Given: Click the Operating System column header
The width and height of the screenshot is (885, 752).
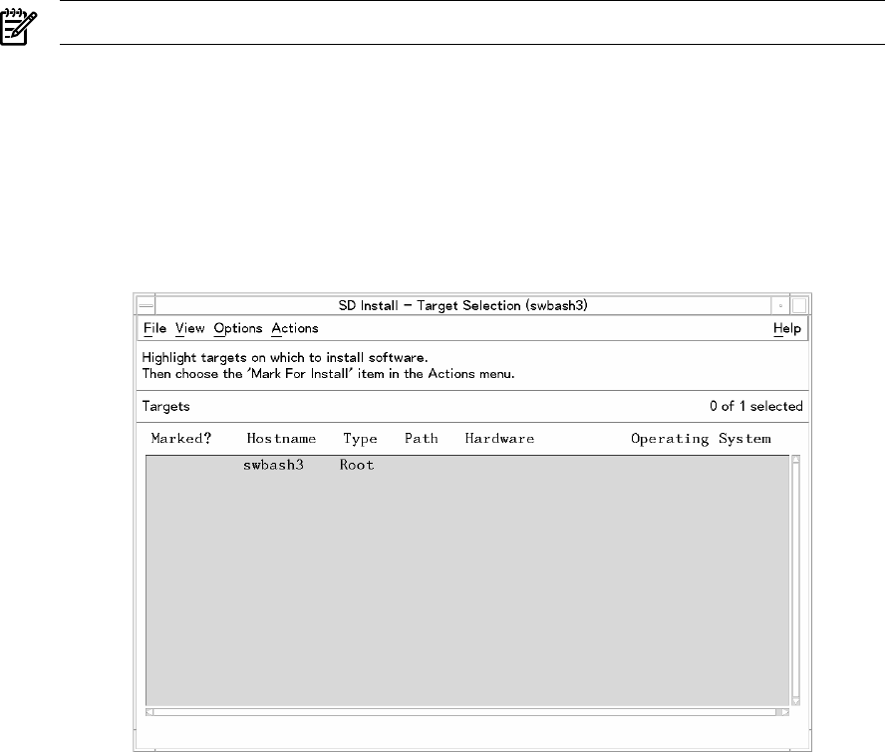Looking at the screenshot, I should coord(701,439).
